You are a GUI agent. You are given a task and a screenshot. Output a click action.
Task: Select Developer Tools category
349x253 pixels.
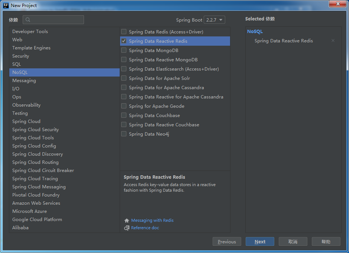point(64,31)
